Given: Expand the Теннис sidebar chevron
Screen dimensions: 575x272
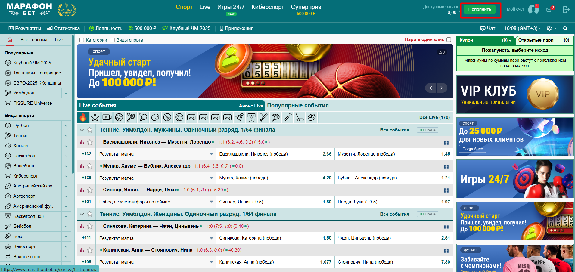Looking at the screenshot, I should click(x=66, y=136).
